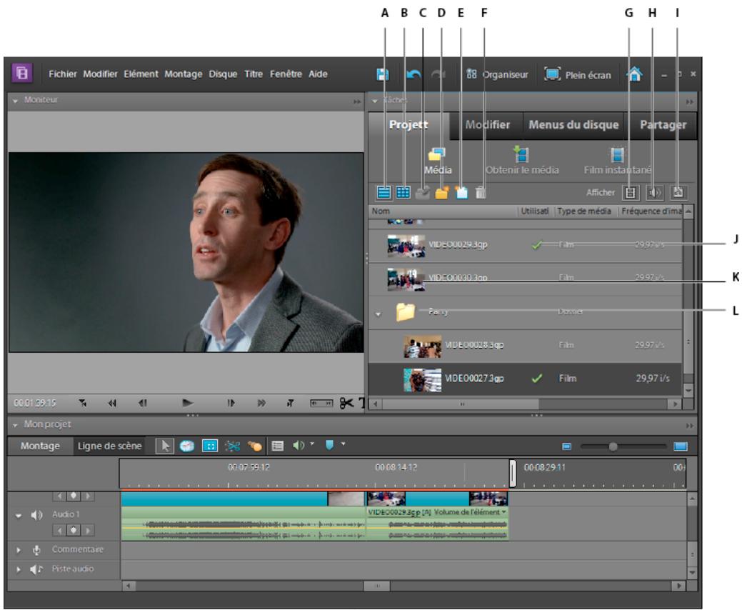Toggle the video filter next to Afficher

631,193
